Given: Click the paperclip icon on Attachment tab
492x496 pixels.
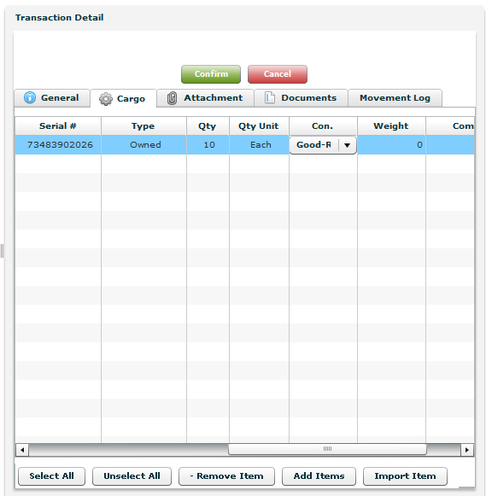Looking at the screenshot, I should click(172, 98).
